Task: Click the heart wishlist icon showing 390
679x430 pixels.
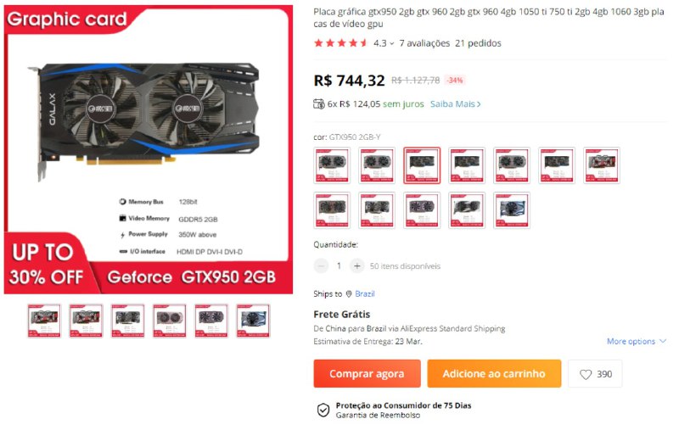Action: 586,375
